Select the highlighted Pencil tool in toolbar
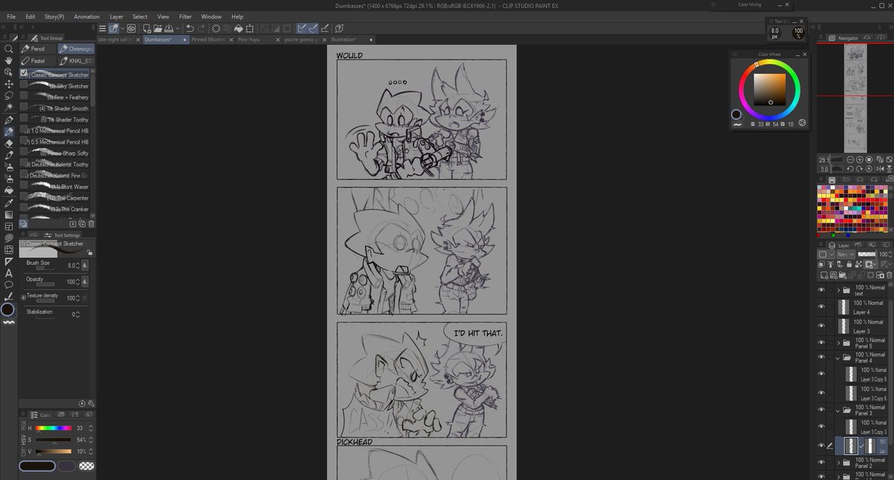894x480 pixels. tap(8, 131)
